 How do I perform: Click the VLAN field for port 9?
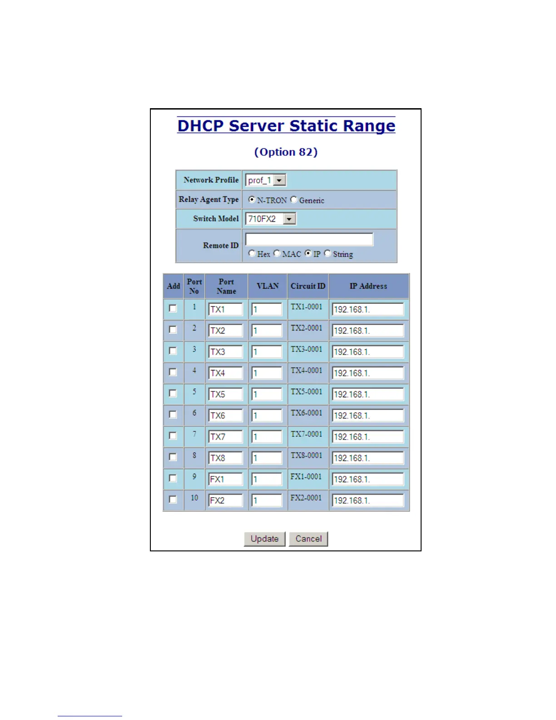[267, 479]
